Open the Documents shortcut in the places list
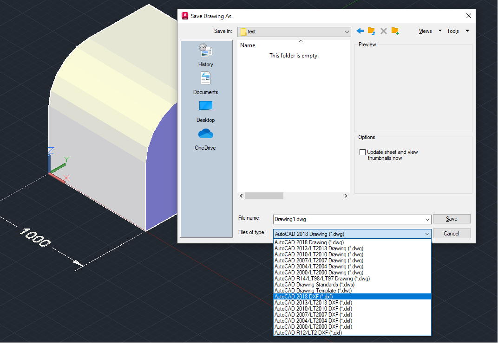Screen dimensions: 498x343 pyautogui.click(x=205, y=83)
